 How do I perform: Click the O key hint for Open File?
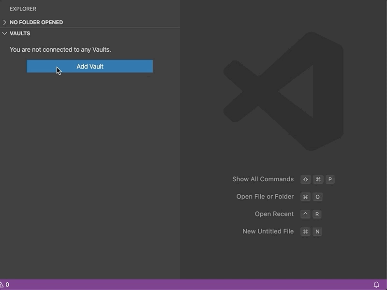pyautogui.click(x=317, y=197)
